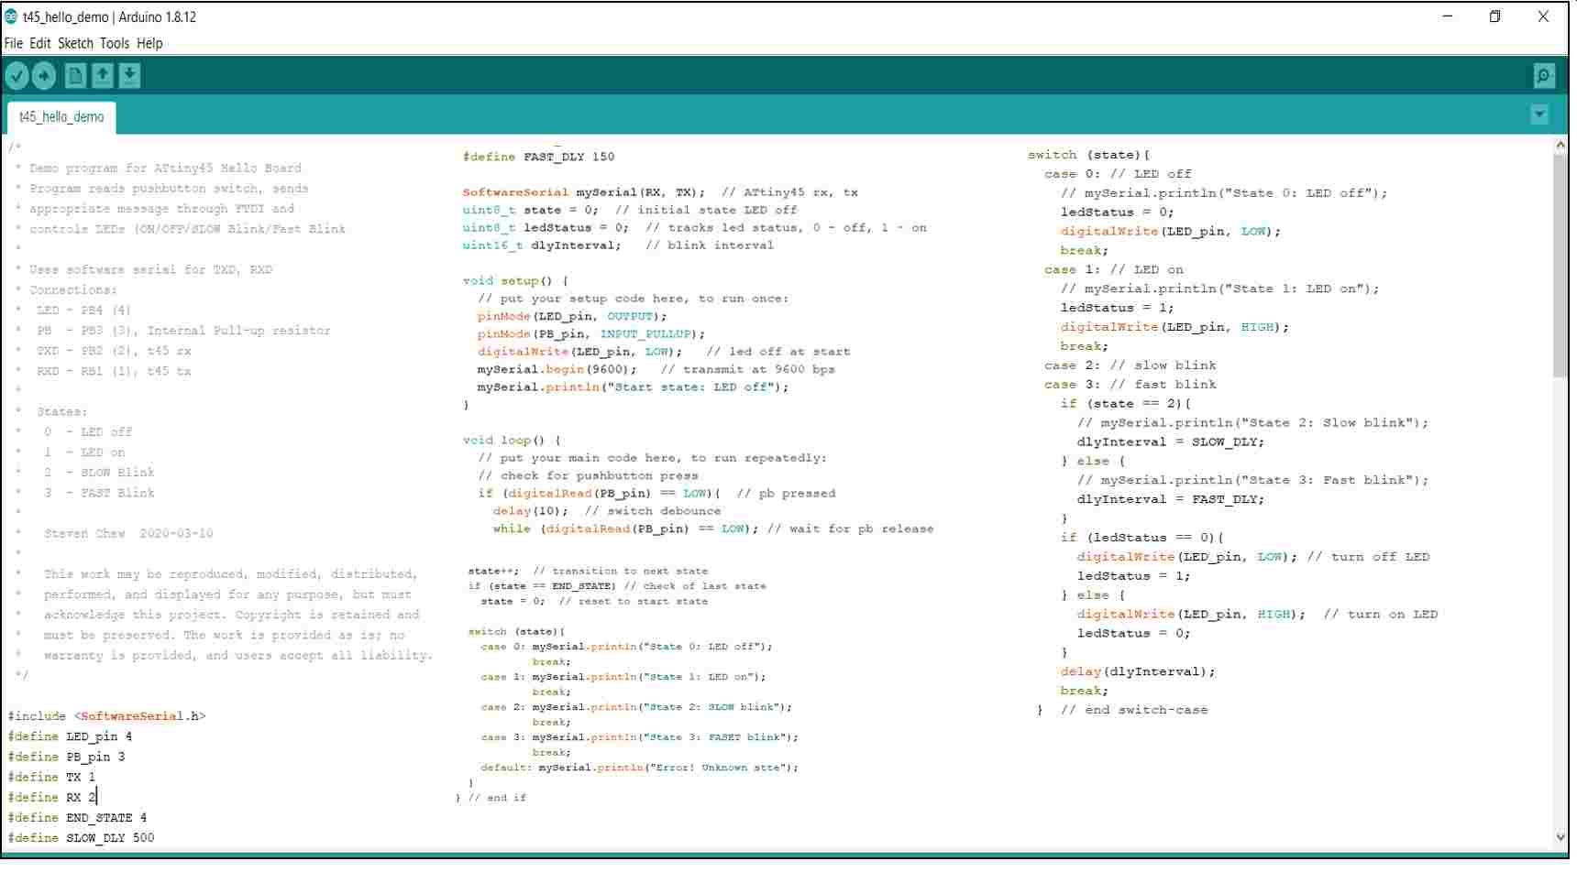Click the 'States:' comment line
This screenshot has width=1577, height=872.
[x=62, y=411]
